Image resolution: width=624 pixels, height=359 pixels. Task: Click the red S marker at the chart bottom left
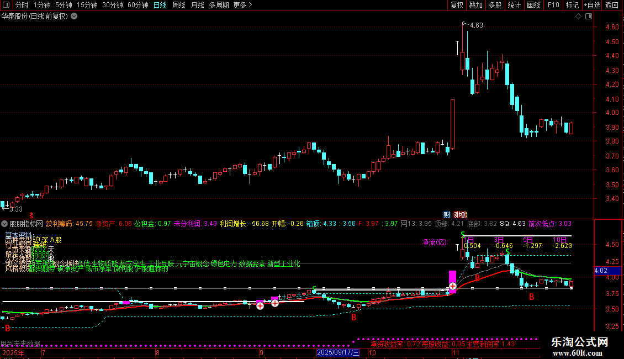click(31, 215)
